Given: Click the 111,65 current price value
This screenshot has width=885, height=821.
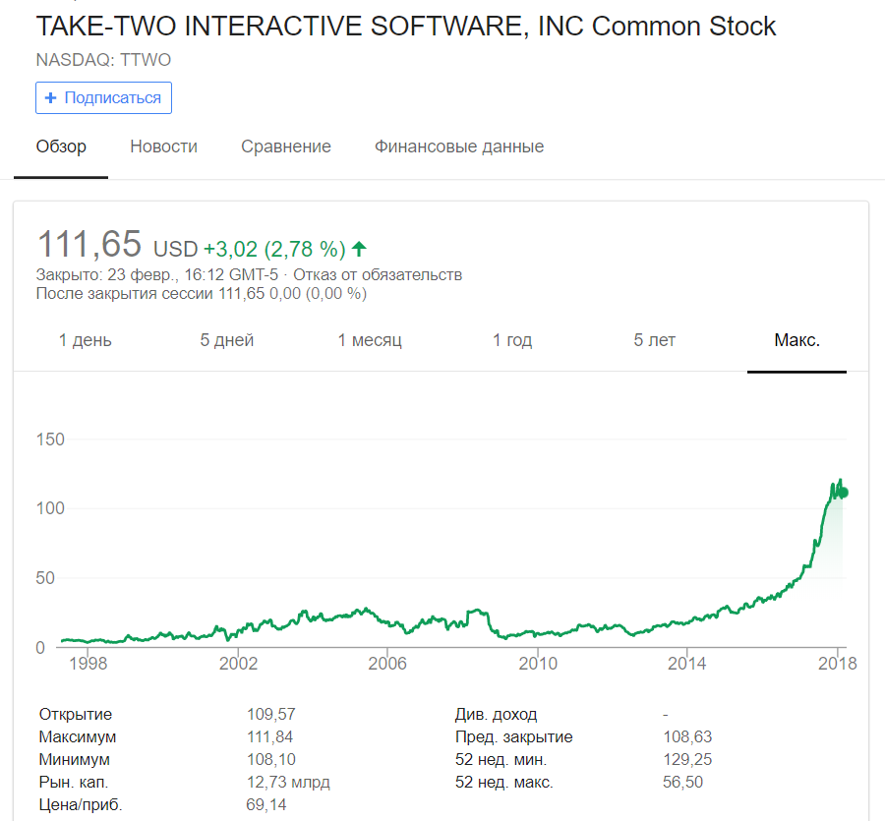Looking at the screenshot, I should click(88, 244).
